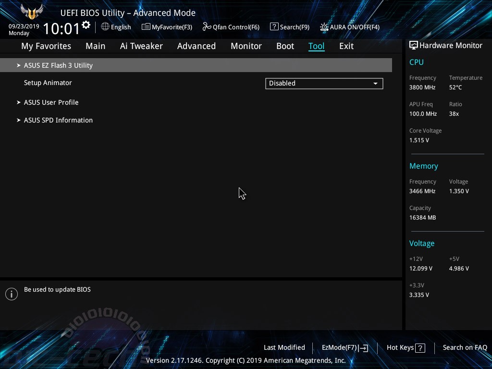
Task: Click the AURA light bulb icon
Action: pos(324,27)
